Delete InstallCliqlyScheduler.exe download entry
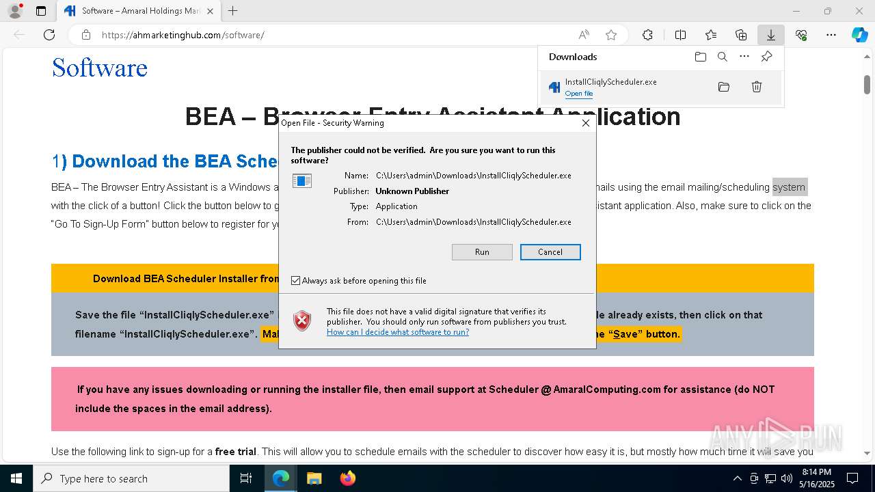Image resolution: width=875 pixels, height=492 pixels. coord(757,87)
